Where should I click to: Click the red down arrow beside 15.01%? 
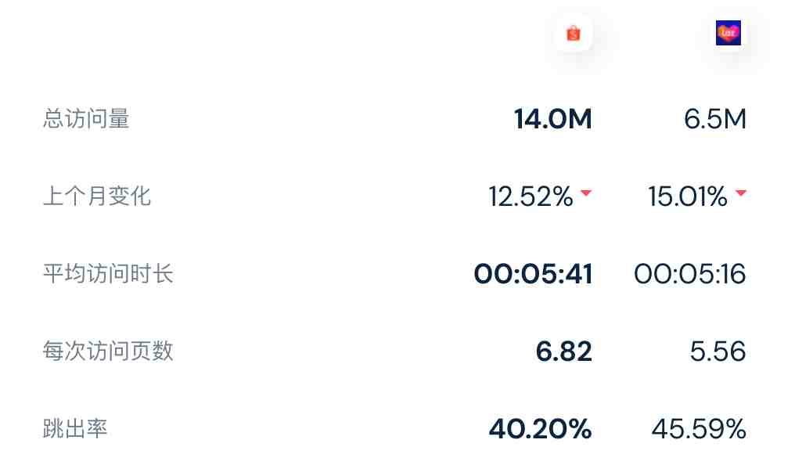point(741,193)
